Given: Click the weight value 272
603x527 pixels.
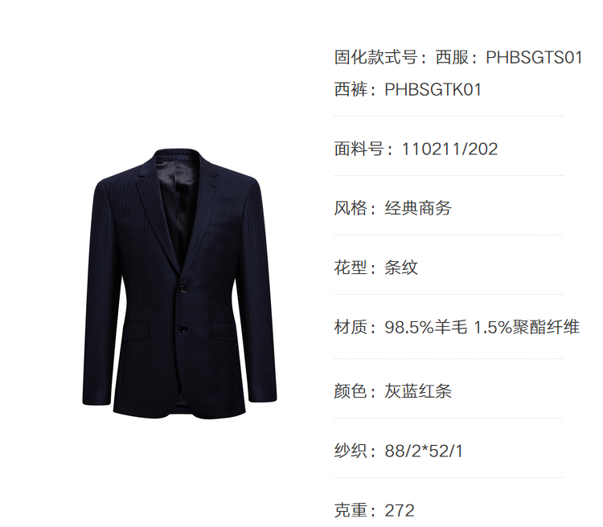Looking at the screenshot, I should (400, 511).
